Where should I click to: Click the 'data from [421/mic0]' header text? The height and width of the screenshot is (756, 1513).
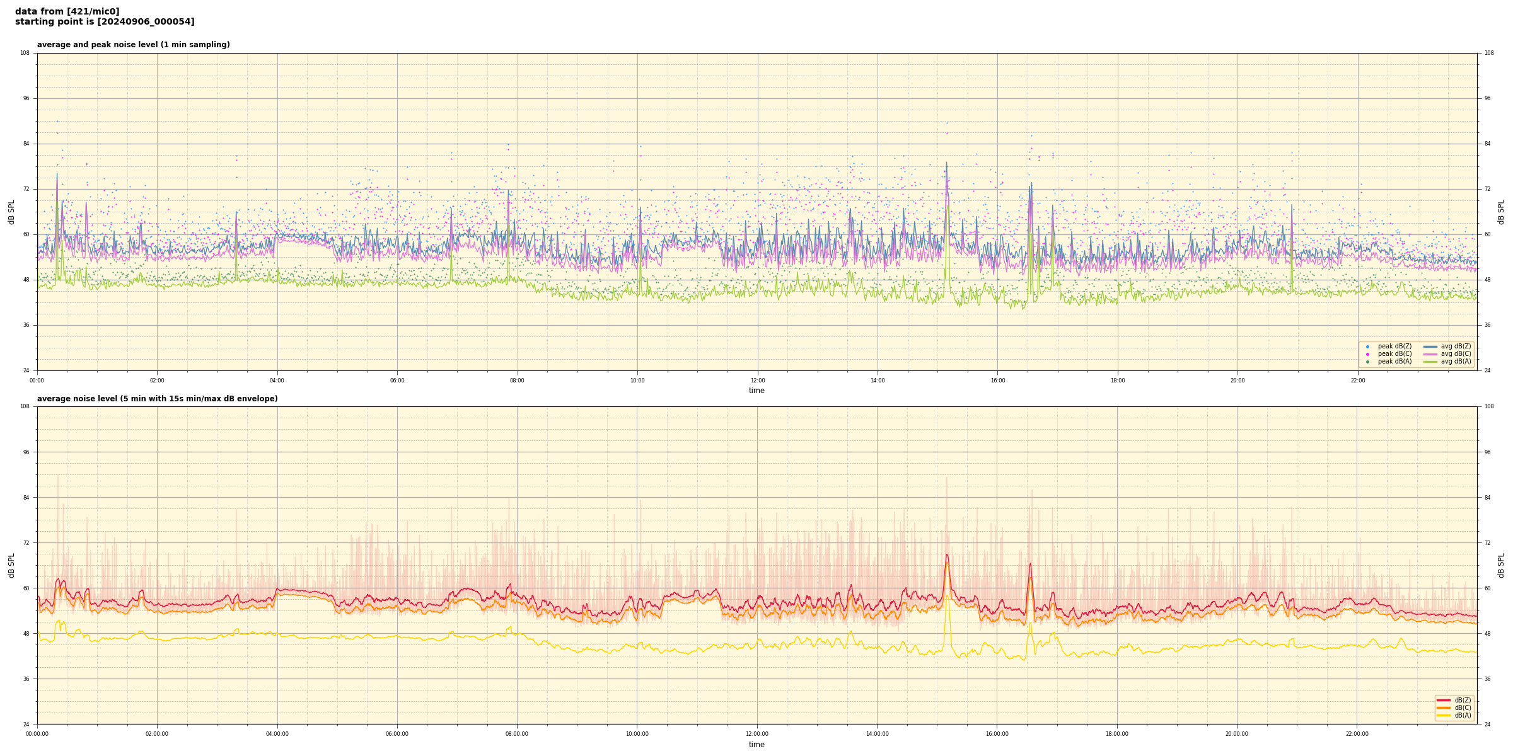[x=67, y=11]
